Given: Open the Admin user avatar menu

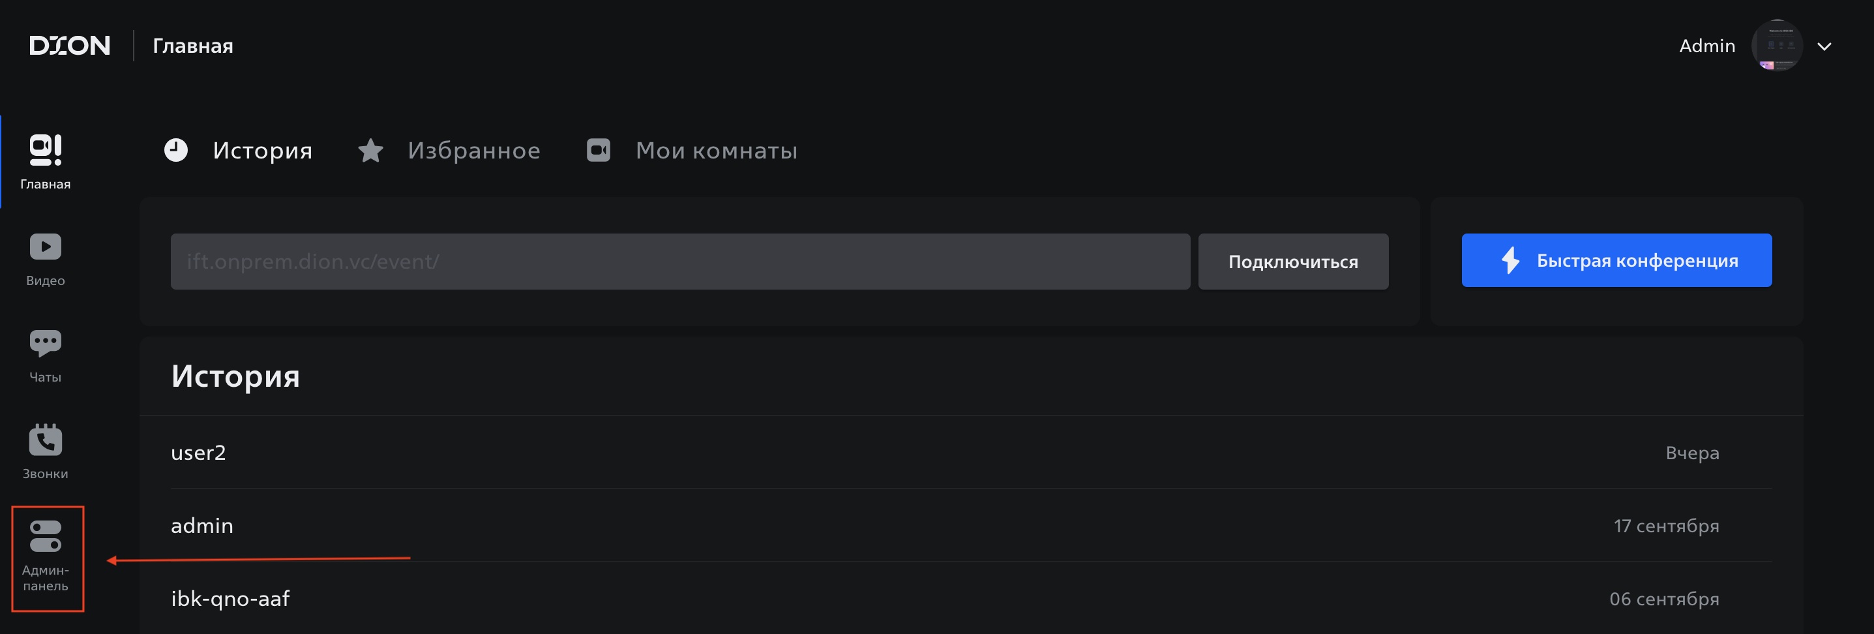Looking at the screenshot, I should [x=1776, y=45].
